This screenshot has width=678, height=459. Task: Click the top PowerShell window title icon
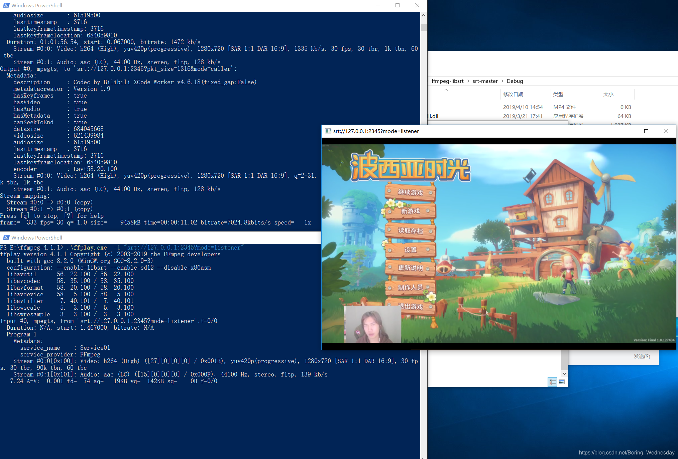click(x=6, y=5)
